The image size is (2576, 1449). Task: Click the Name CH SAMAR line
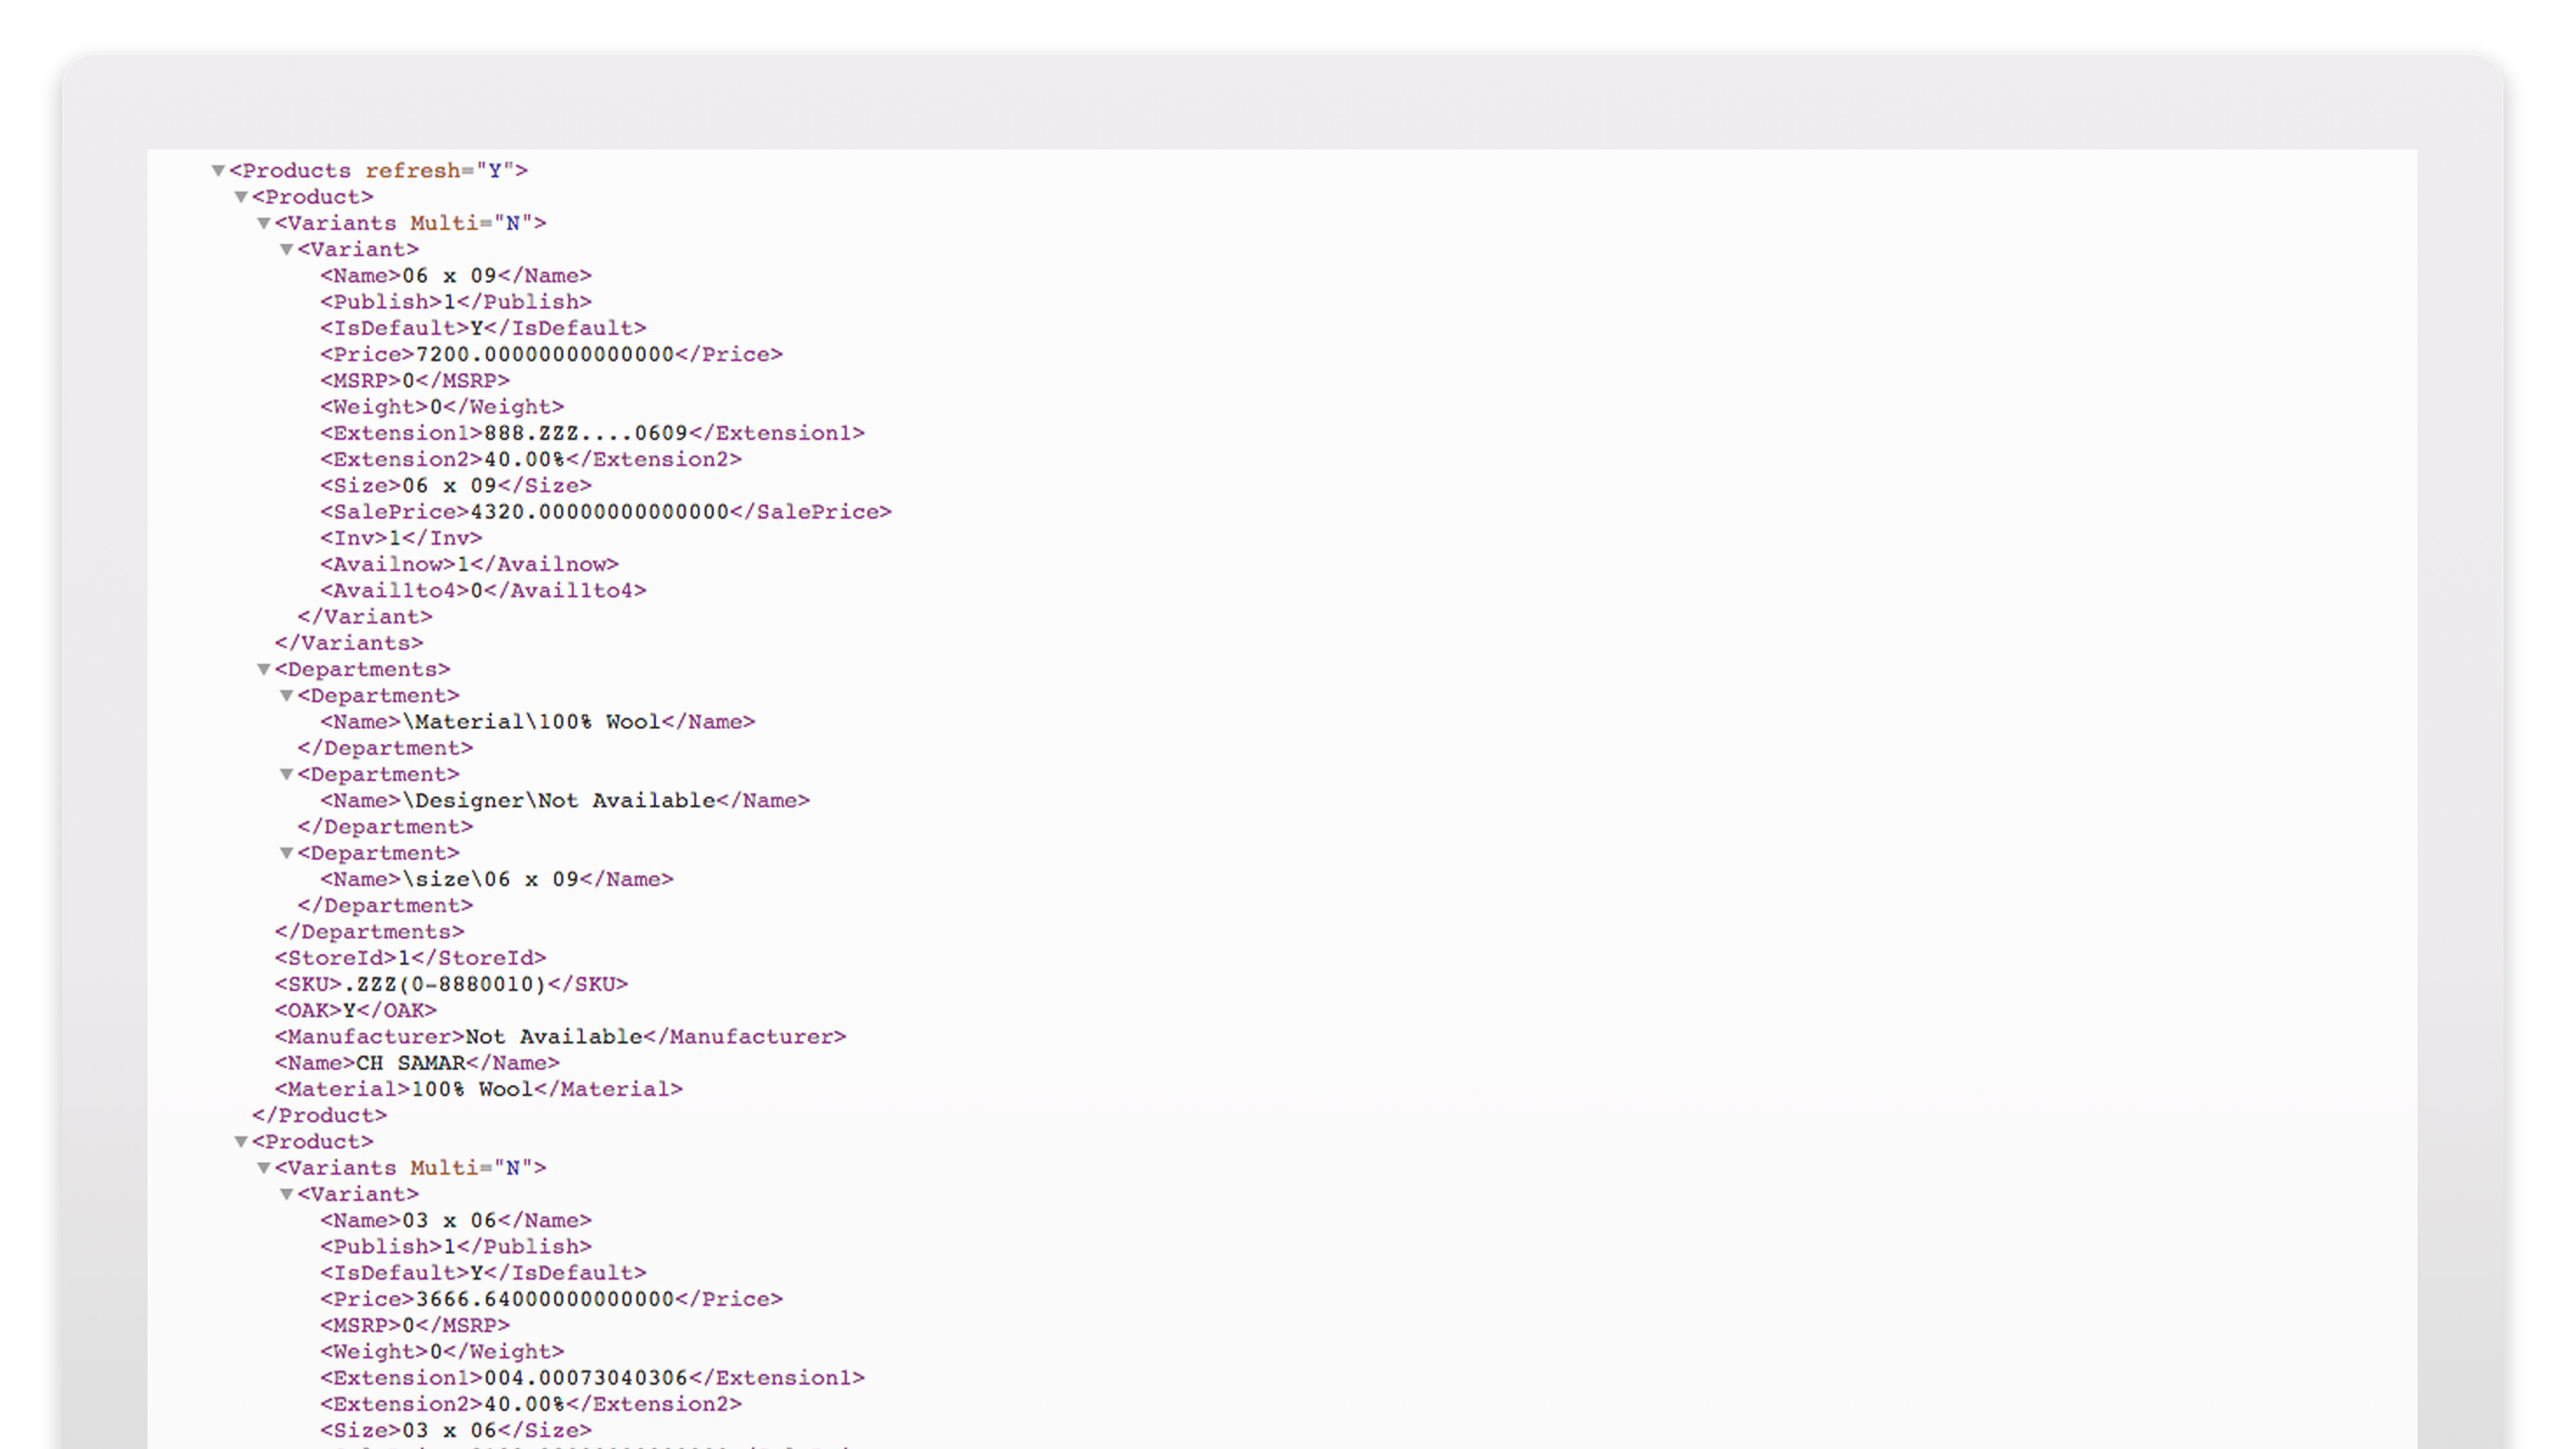point(417,1063)
